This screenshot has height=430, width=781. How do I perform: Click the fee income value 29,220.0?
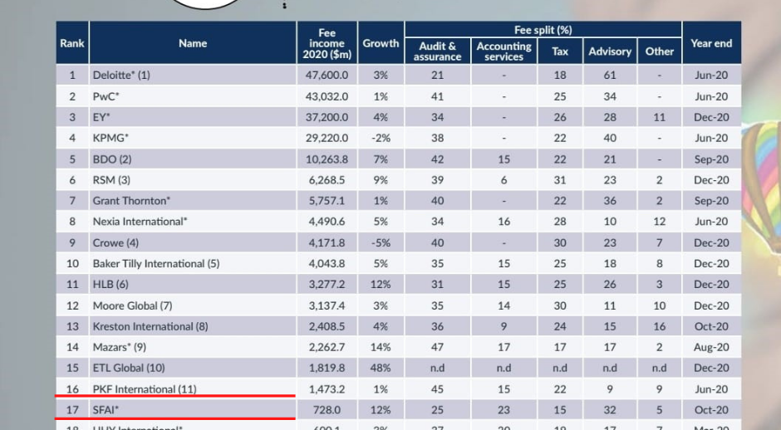tap(327, 138)
